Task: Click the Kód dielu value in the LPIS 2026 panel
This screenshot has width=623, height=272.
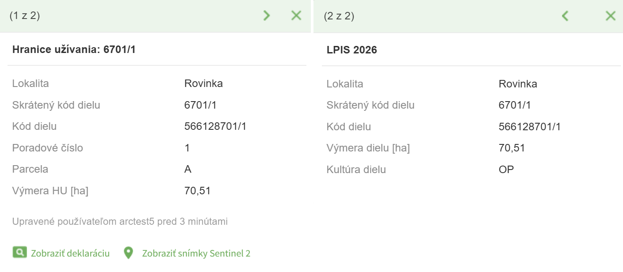Action: [530, 127]
